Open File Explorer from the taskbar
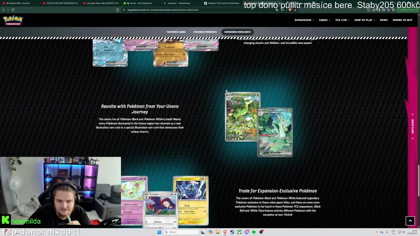This screenshot has height=236, width=420. [x=218, y=232]
